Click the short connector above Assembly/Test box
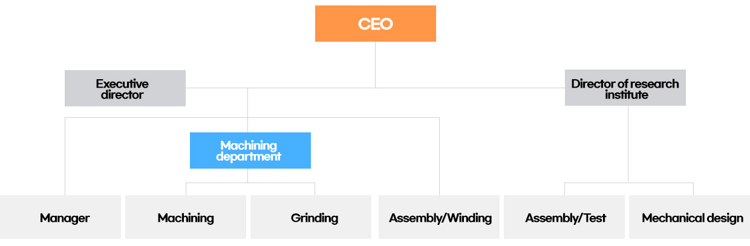This screenshot has height=246, width=750. pos(564,189)
